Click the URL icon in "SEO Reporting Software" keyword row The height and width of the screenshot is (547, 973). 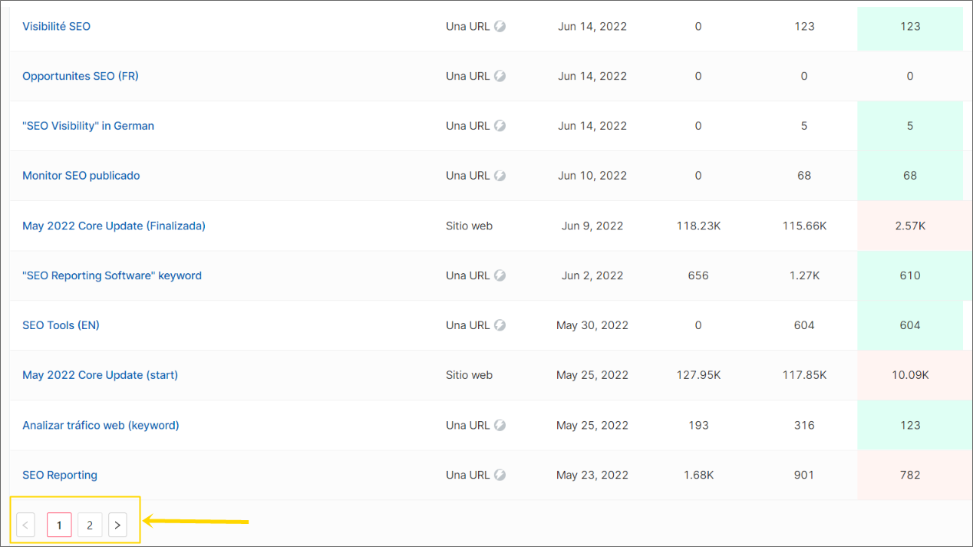pos(500,275)
